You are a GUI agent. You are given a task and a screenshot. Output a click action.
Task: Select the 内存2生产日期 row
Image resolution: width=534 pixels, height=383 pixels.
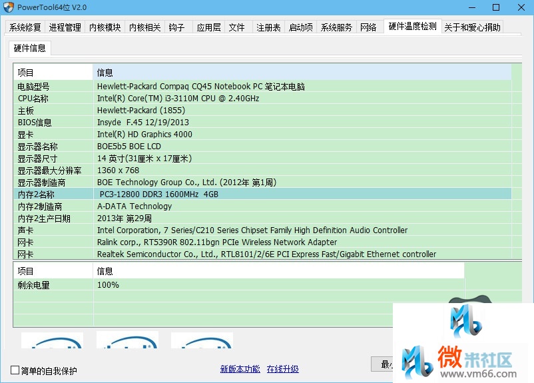[x=262, y=218]
